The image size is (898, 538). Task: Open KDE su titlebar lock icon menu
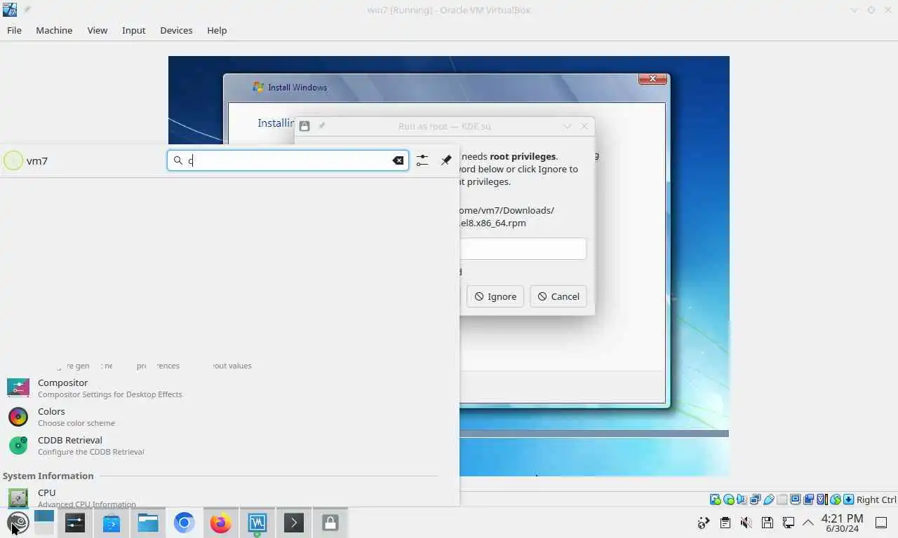click(304, 126)
